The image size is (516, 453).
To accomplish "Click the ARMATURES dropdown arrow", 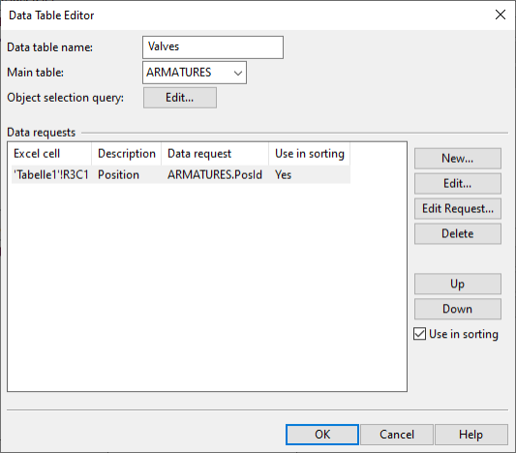I will pyautogui.click(x=238, y=73).
